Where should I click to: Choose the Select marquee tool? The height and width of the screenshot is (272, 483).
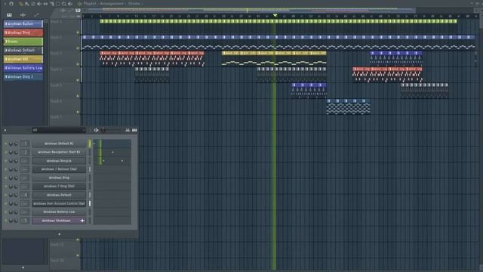tap(57, 4)
